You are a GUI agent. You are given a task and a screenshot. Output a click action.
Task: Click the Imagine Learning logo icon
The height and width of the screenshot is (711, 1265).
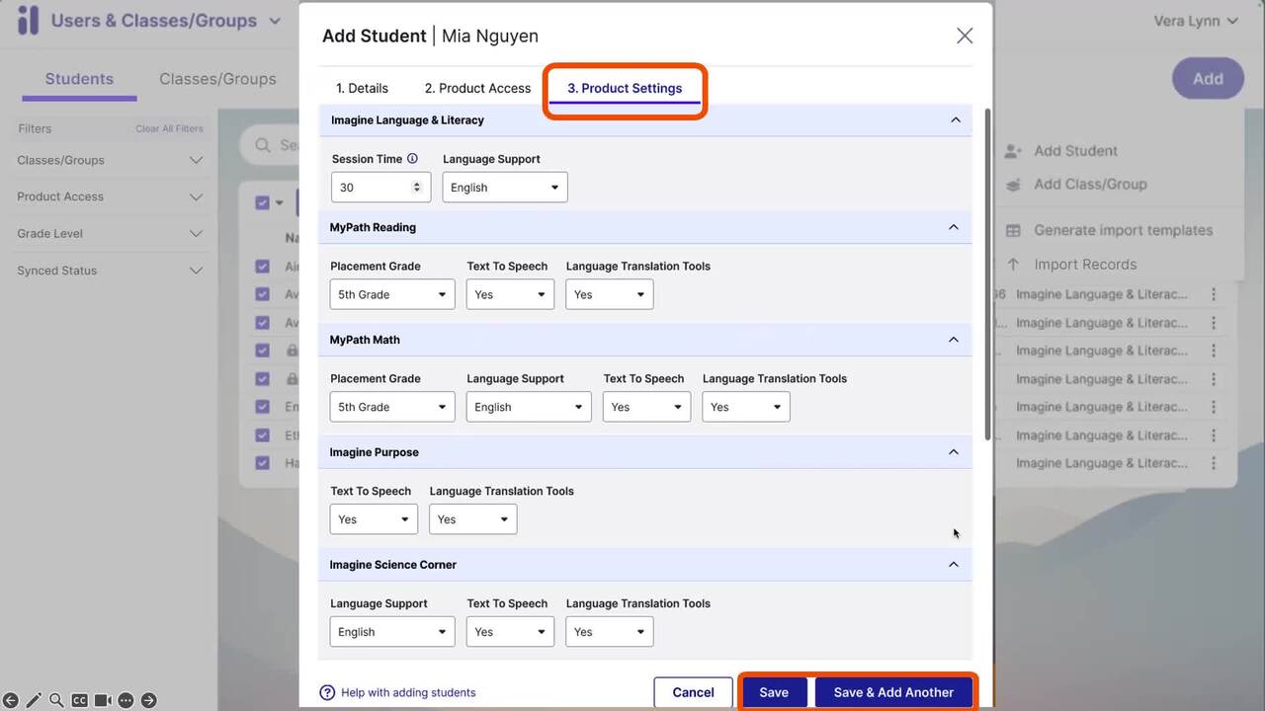tap(28, 20)
